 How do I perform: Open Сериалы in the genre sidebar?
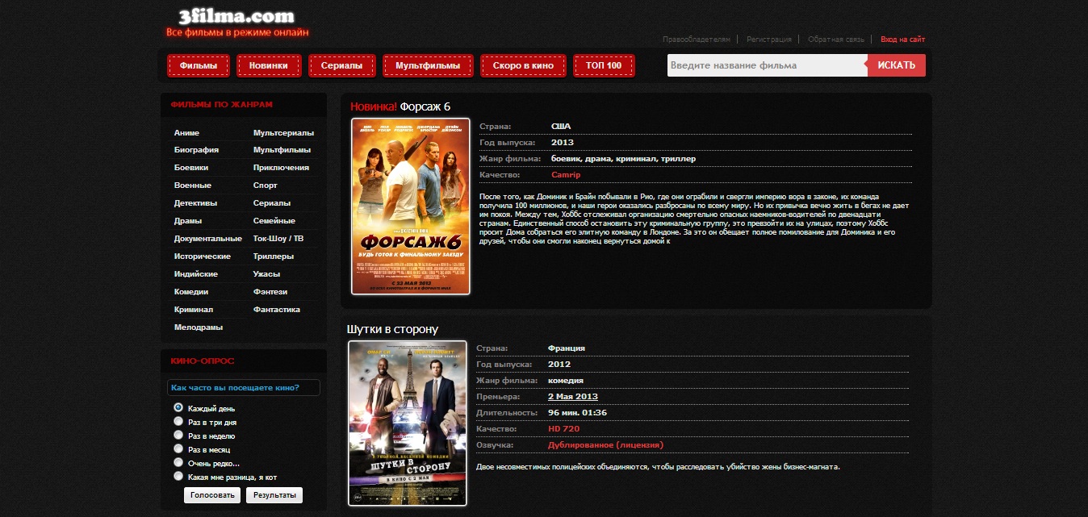272,203
